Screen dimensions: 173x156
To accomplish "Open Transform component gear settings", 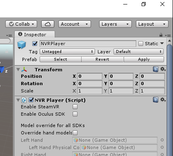I will (163, 69).
